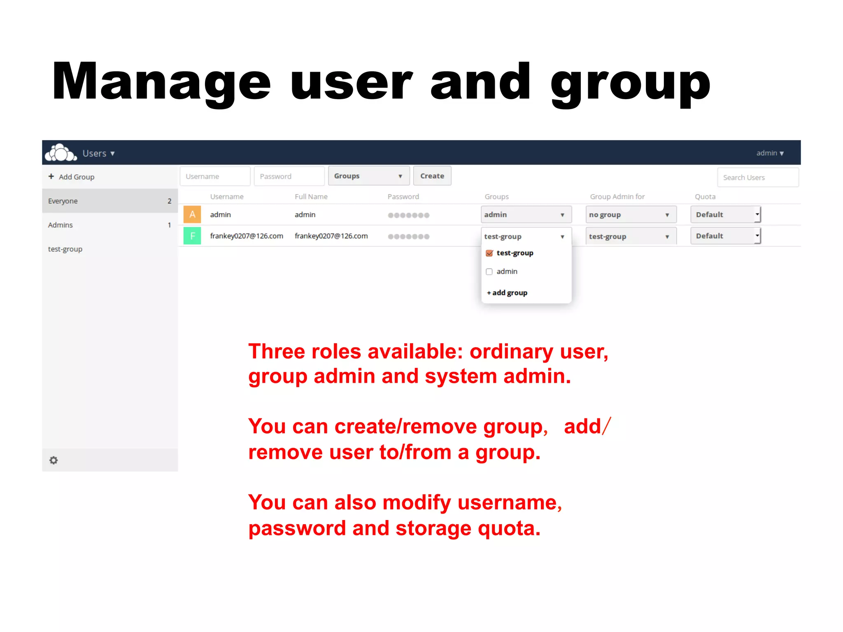Click the Search Users field
843x632 pixels.
757,177
